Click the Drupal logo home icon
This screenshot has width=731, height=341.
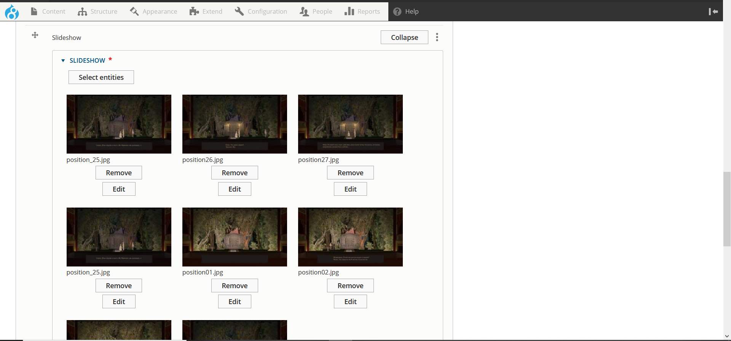(12, 12)
